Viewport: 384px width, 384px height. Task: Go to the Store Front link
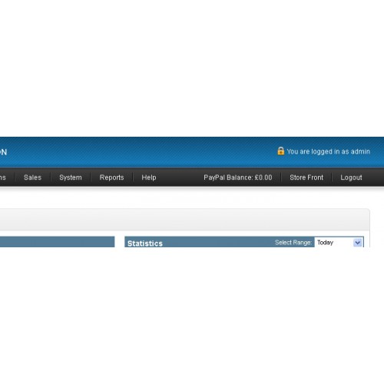pyautogui.click(x=306, y=177)
